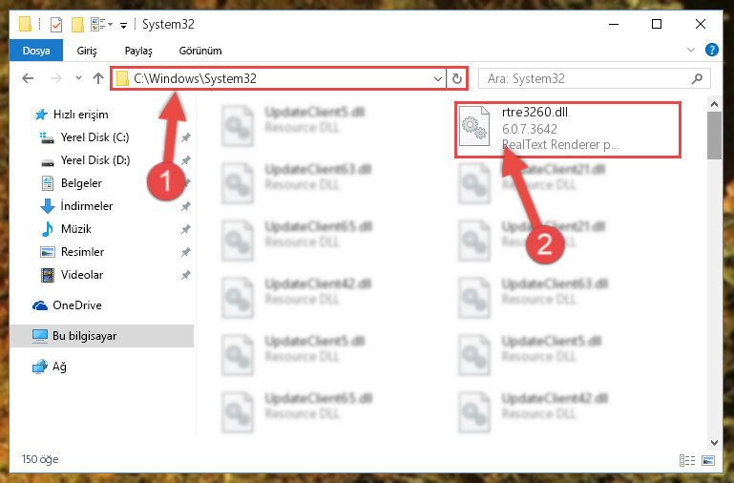Click Properties icon in quick access toolbar

point(56,24)
